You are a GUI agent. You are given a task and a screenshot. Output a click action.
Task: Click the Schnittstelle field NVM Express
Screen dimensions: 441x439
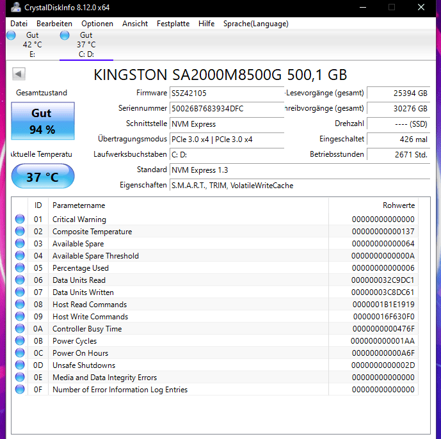(227, 124)
